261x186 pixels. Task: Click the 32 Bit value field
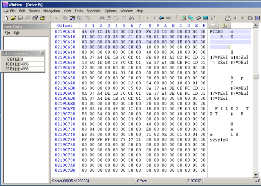pos(32,69)
